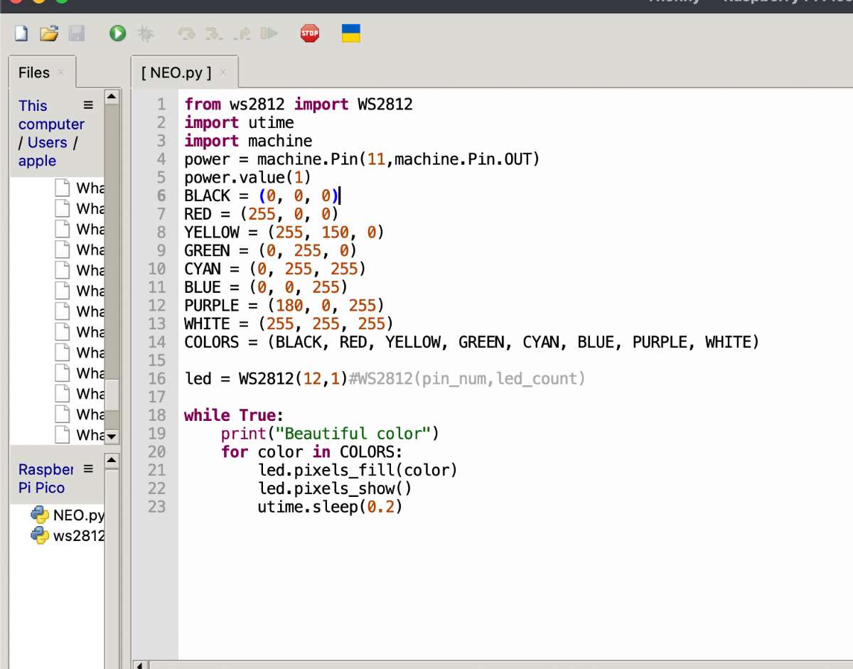
Task: Place cursor on 'from ws2812 import WS2812' line
Action: pos(299,105)
